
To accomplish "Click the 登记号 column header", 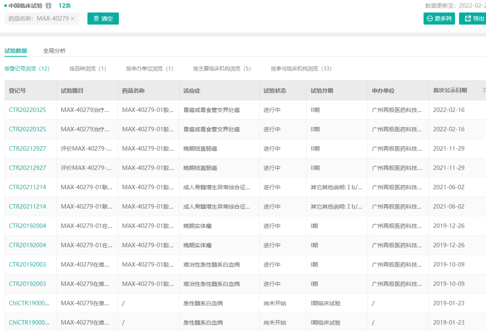I will coord(18,90).
